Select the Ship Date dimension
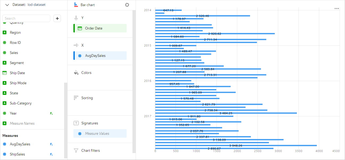The width and height of the screenshot is (345, 160). click(x=17, y=73)
